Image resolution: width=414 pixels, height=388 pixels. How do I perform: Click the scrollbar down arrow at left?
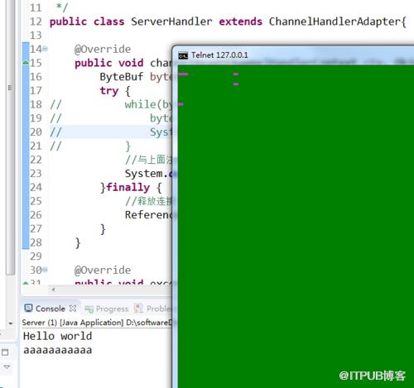tap(11, 323)
